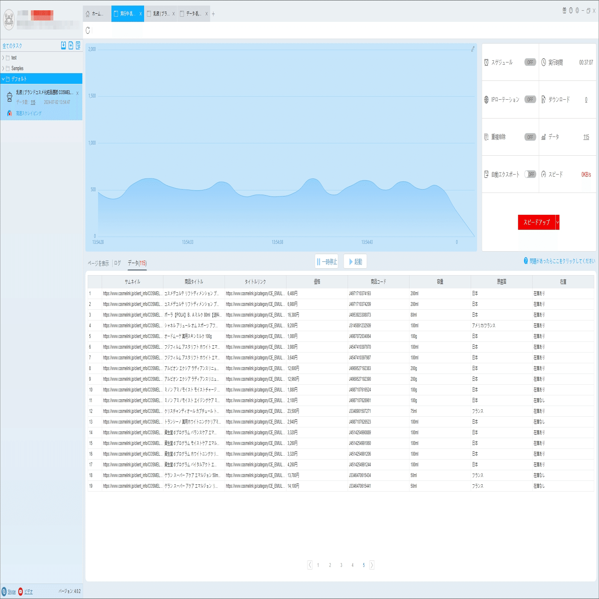Switch to the ログ tab
The height and width of the screenshot is (599, 599).
tap(117, 263)
